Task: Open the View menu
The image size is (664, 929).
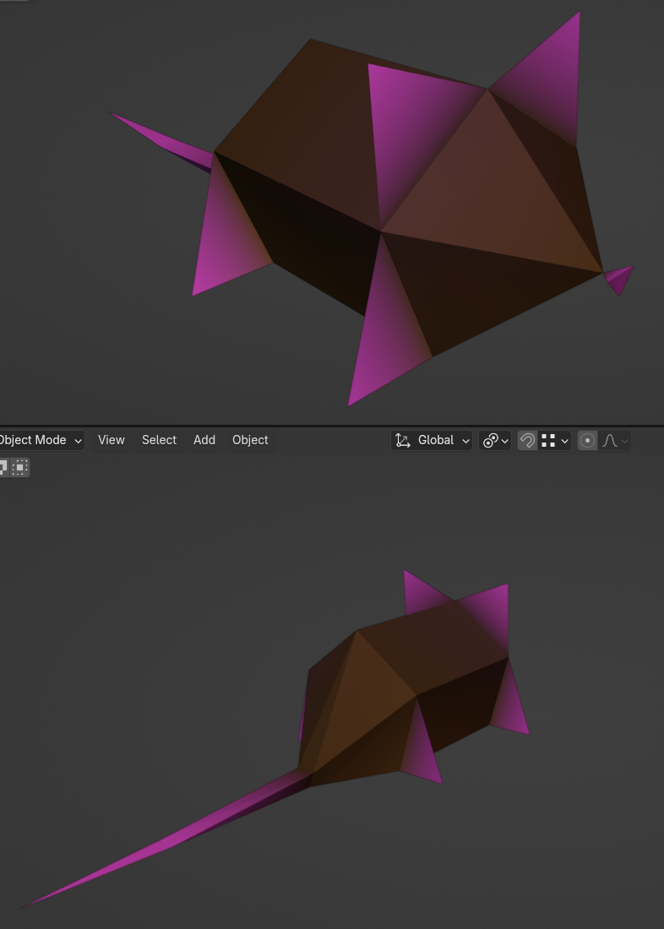Action: pos(111,440)
